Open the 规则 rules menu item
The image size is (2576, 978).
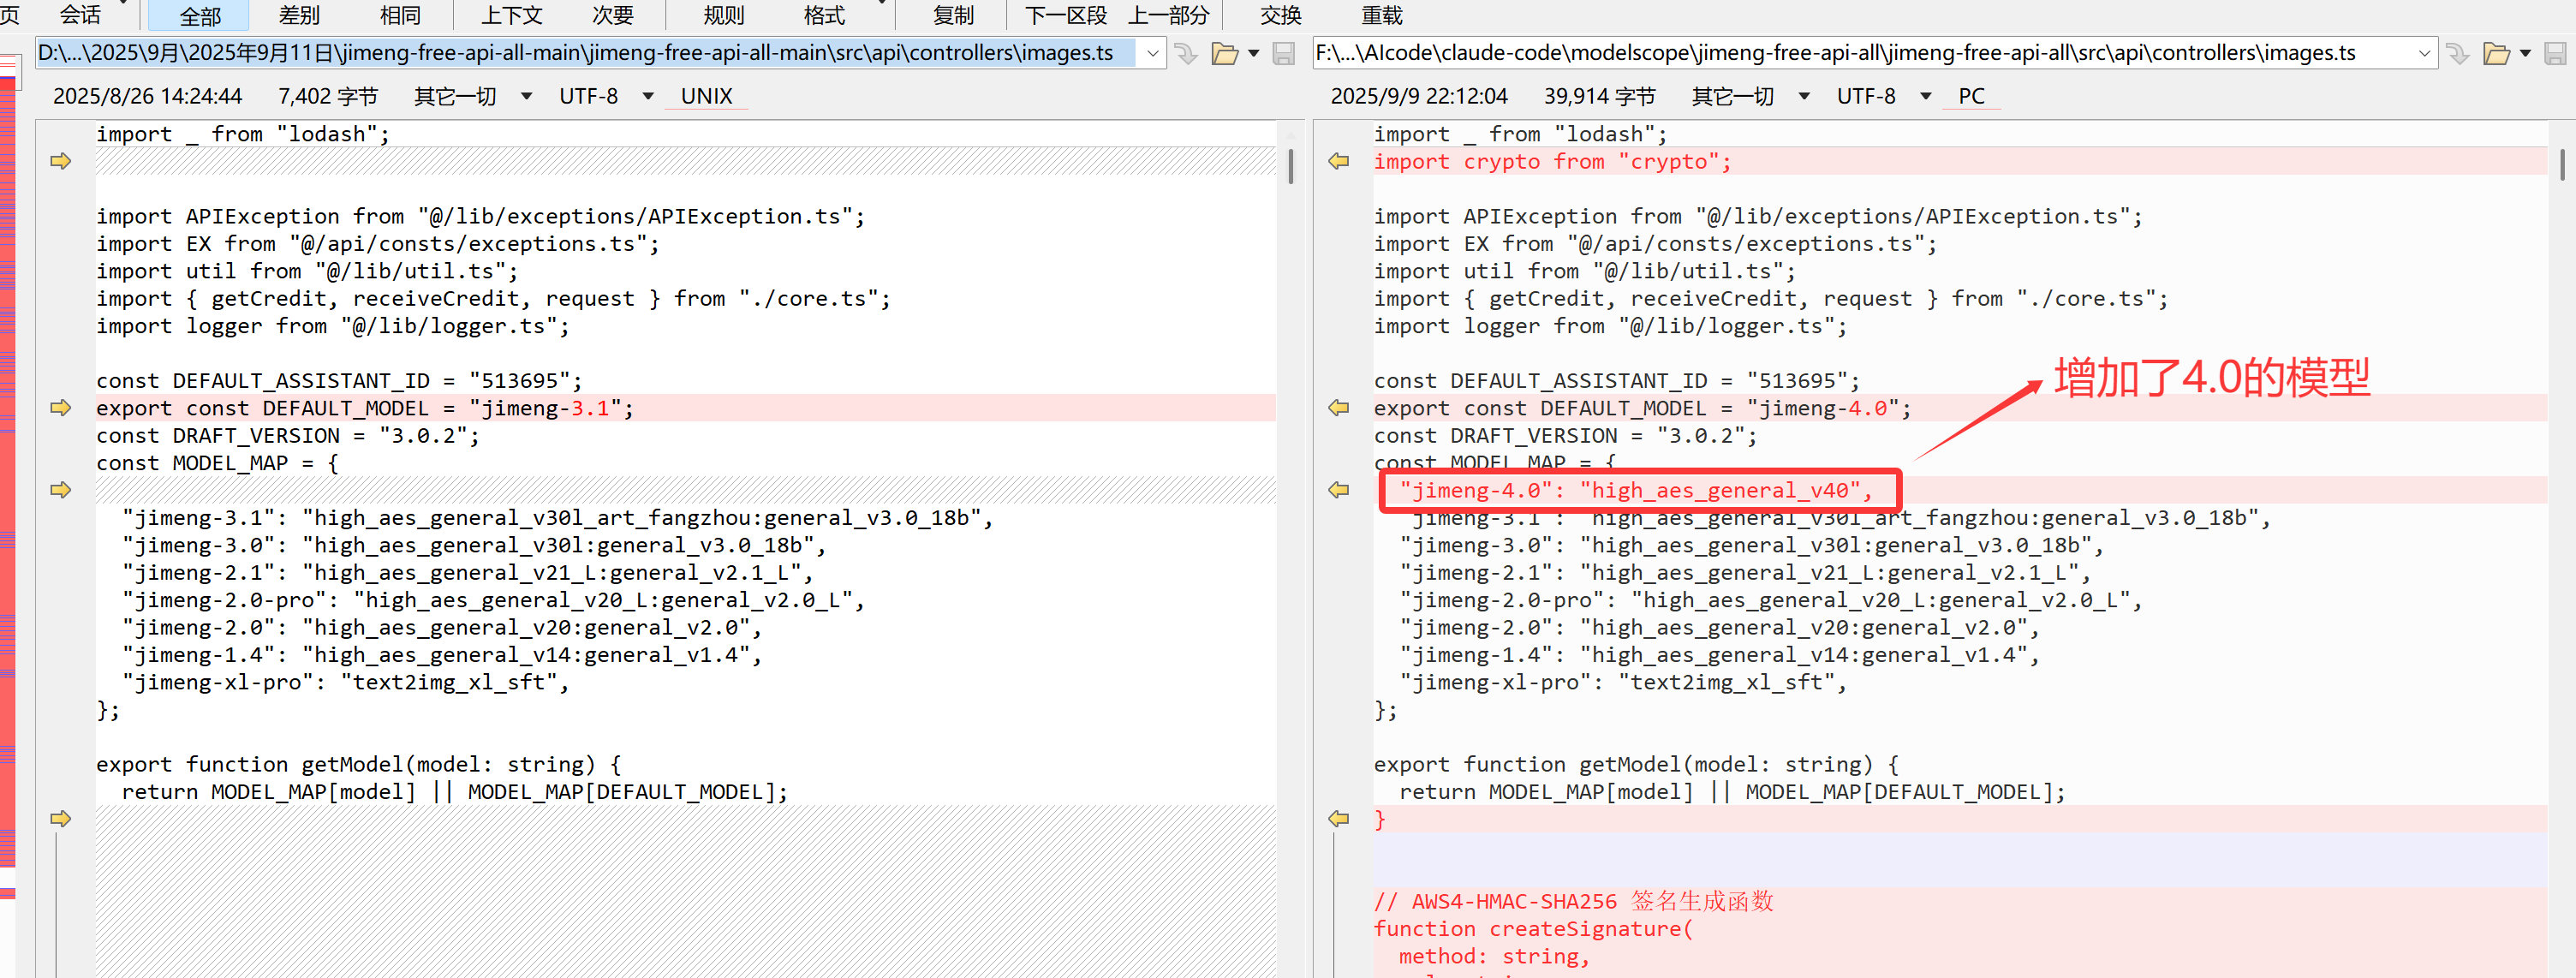tap(724, 15)
